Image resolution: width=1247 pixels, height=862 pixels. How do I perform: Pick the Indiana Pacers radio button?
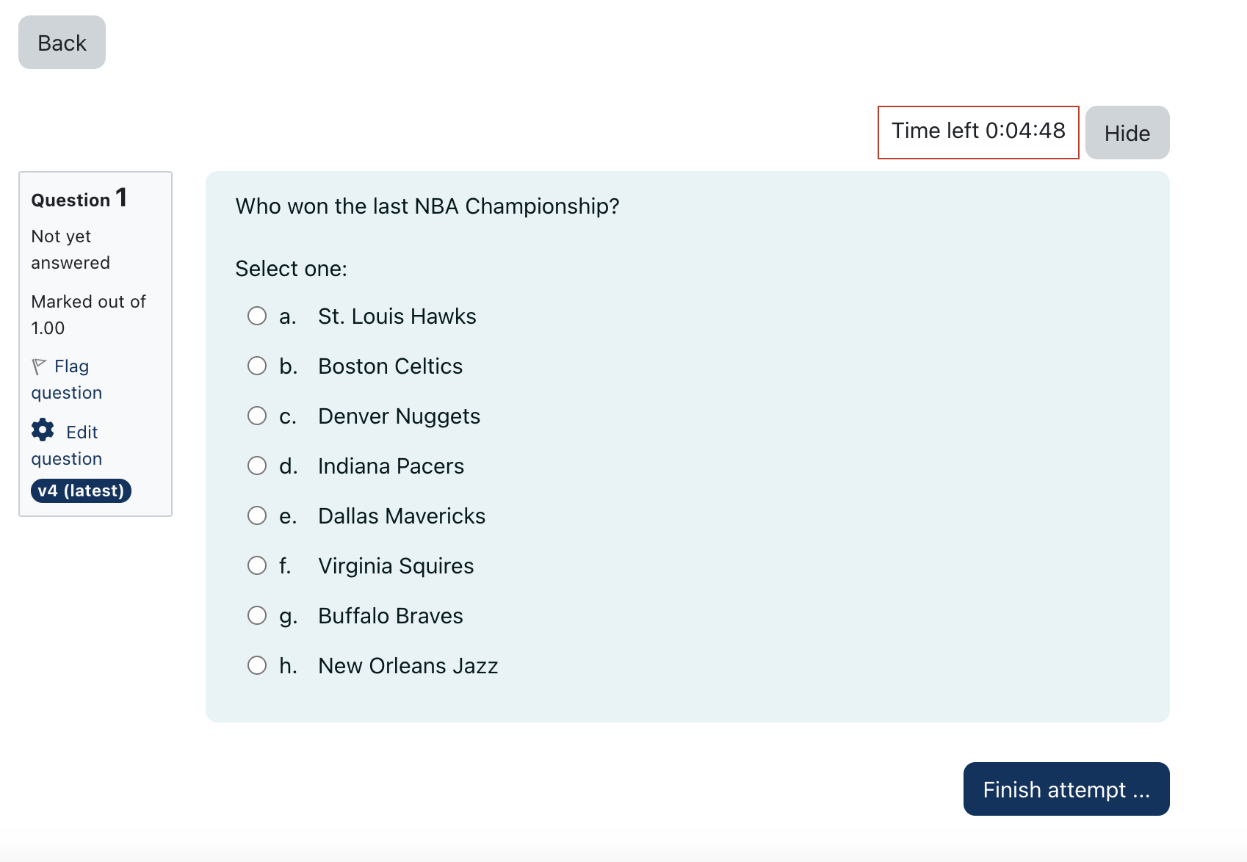click(x=257, y=466)
